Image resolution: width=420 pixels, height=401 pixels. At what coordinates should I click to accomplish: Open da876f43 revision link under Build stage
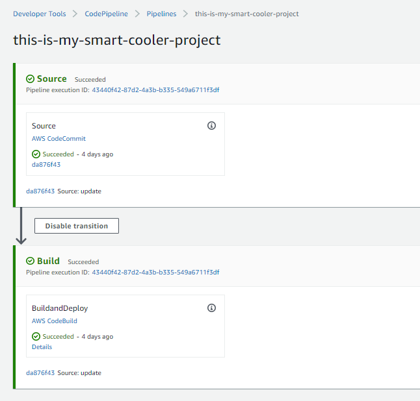pos(40,373)
